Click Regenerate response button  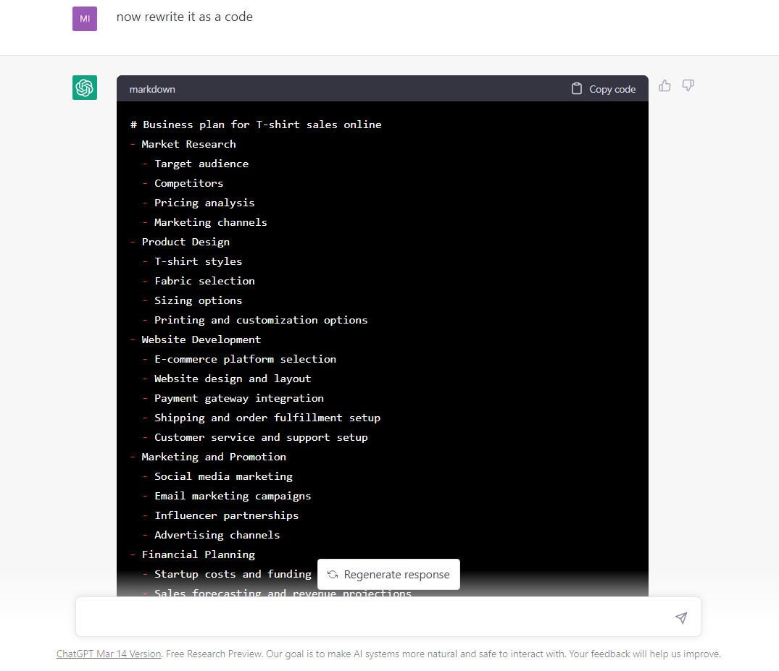point(388,575)
